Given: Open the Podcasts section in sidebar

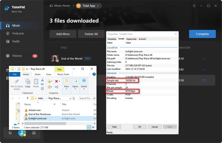Looking at the screenshot, I should point(18,34).
